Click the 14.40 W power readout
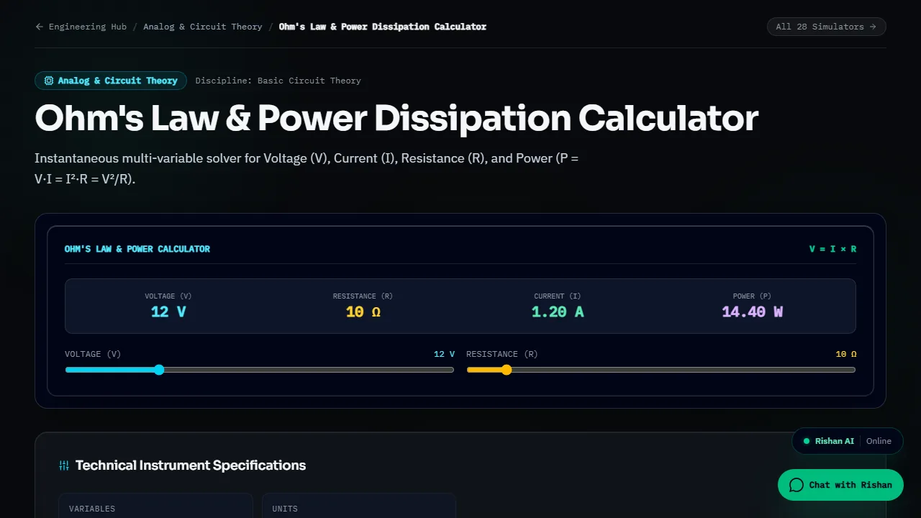 pyautogui.click(x=753, y=312)
